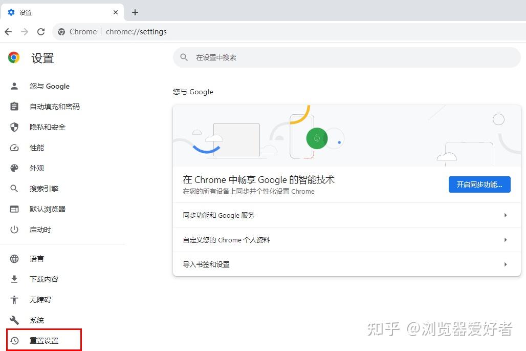The height and width of the screenshot is (351, 526).
Task: Open 系统 settings
Action: pos(37,320)
